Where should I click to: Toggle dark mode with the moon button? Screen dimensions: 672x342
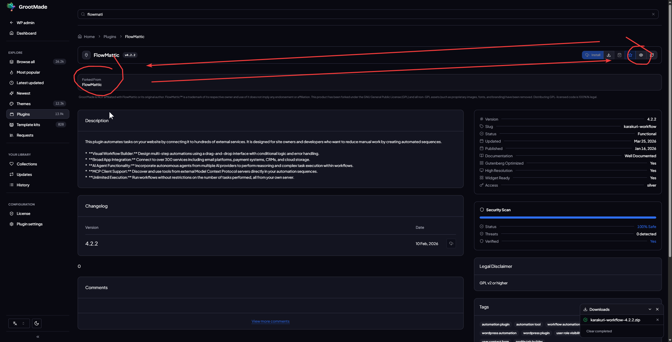36,323
